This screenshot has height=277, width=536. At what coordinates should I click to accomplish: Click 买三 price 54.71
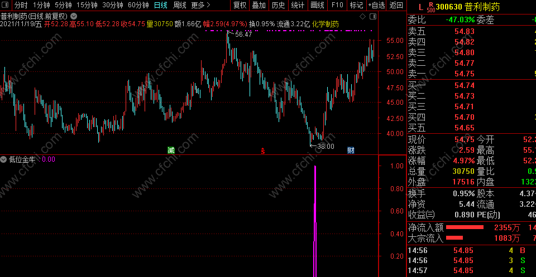point(464,107)
